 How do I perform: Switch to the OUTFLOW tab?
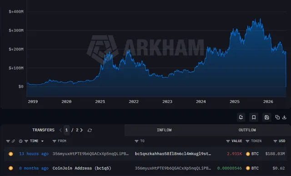coord(247,130)
